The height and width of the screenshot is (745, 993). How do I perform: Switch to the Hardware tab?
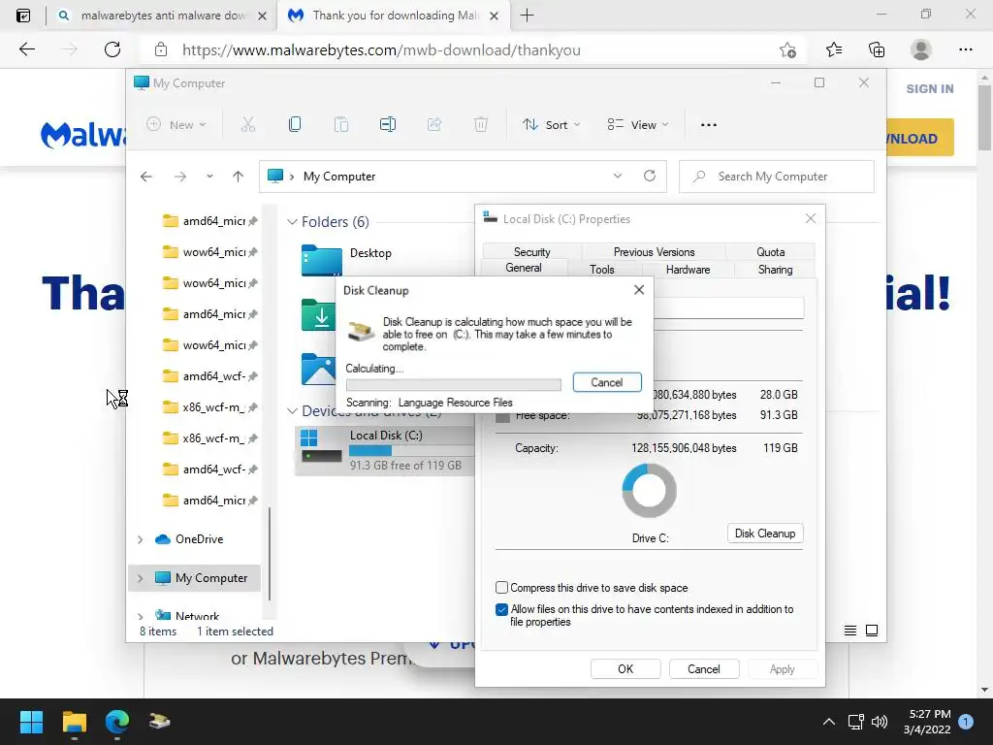coord(688,270)
